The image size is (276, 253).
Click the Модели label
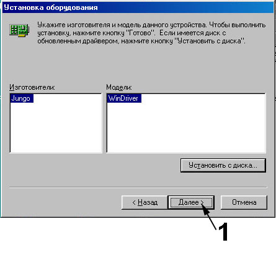click(x=119, y=87)
